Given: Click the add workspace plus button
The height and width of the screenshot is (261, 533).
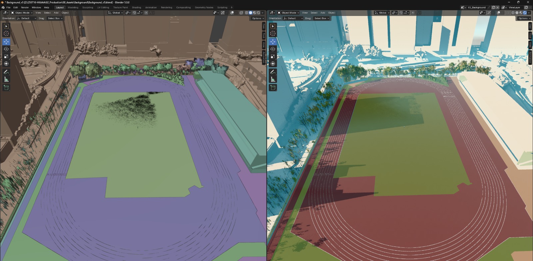Looking at the screenshot, I should (x=232, y=7).
